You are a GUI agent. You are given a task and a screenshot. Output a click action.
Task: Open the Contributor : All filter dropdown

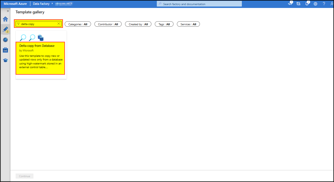[x=108, y=24]
